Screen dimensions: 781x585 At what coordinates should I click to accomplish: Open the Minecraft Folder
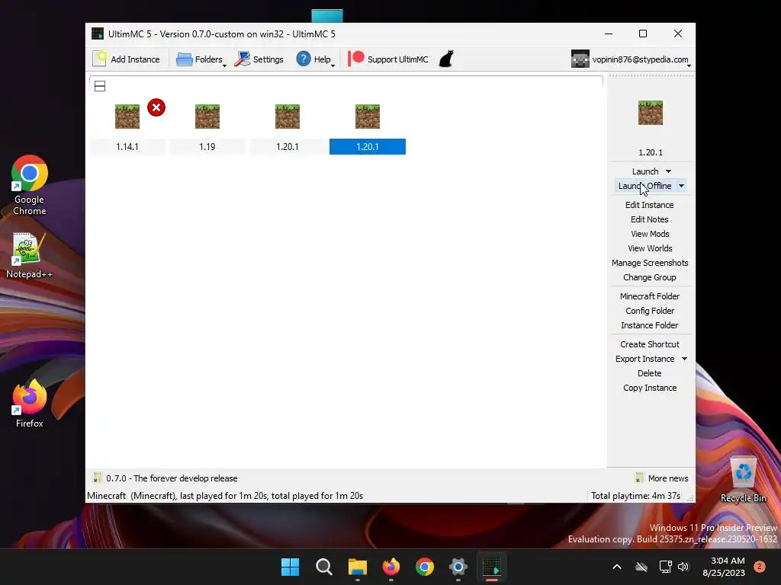point(650,296)
